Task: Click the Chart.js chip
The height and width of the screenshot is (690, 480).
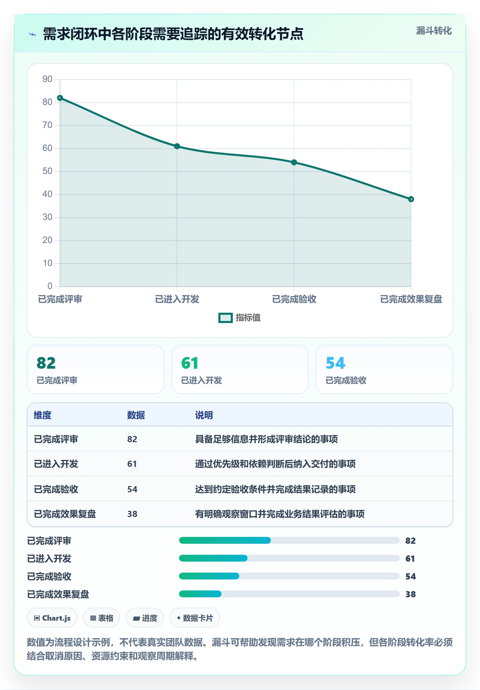Action: pos(52,618)
